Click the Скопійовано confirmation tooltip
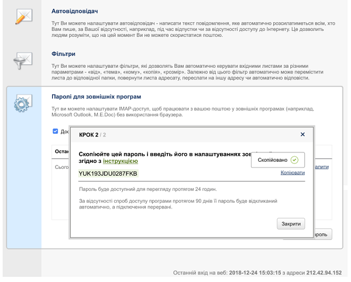This screenshot has width=351, height=282. click(278, 160)
